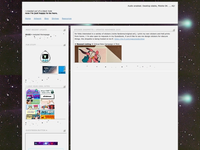Click the 'FUN STUFF' heading
Viewport: 200px width, 150px height.
tap(31, 45)
